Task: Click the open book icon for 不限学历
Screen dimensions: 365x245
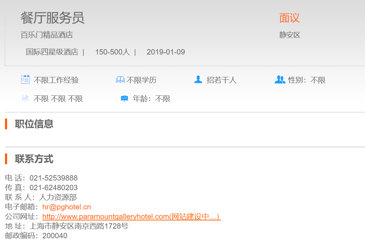Action: 120,80
